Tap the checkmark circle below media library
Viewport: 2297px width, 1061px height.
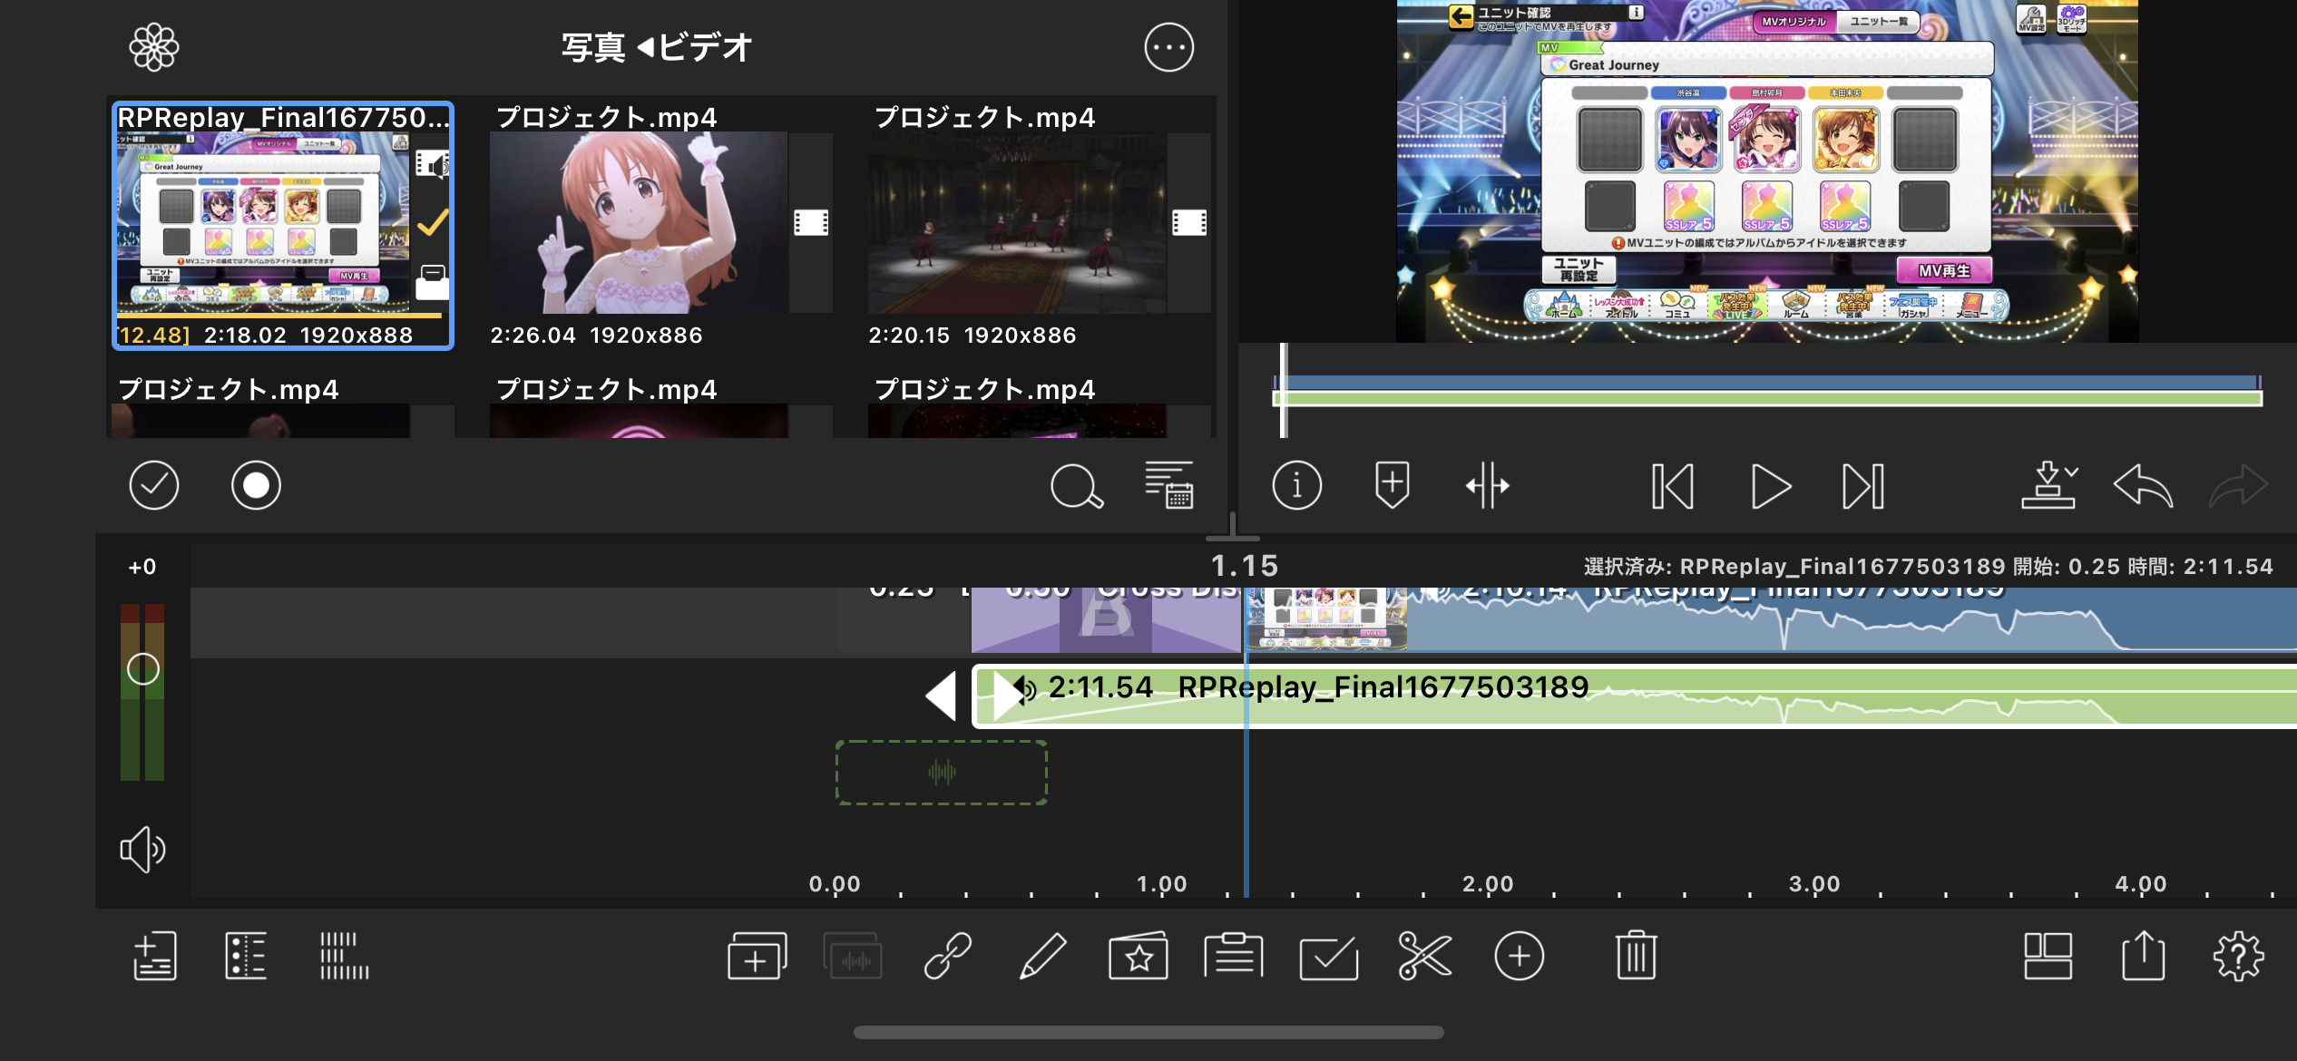point(154,485)
